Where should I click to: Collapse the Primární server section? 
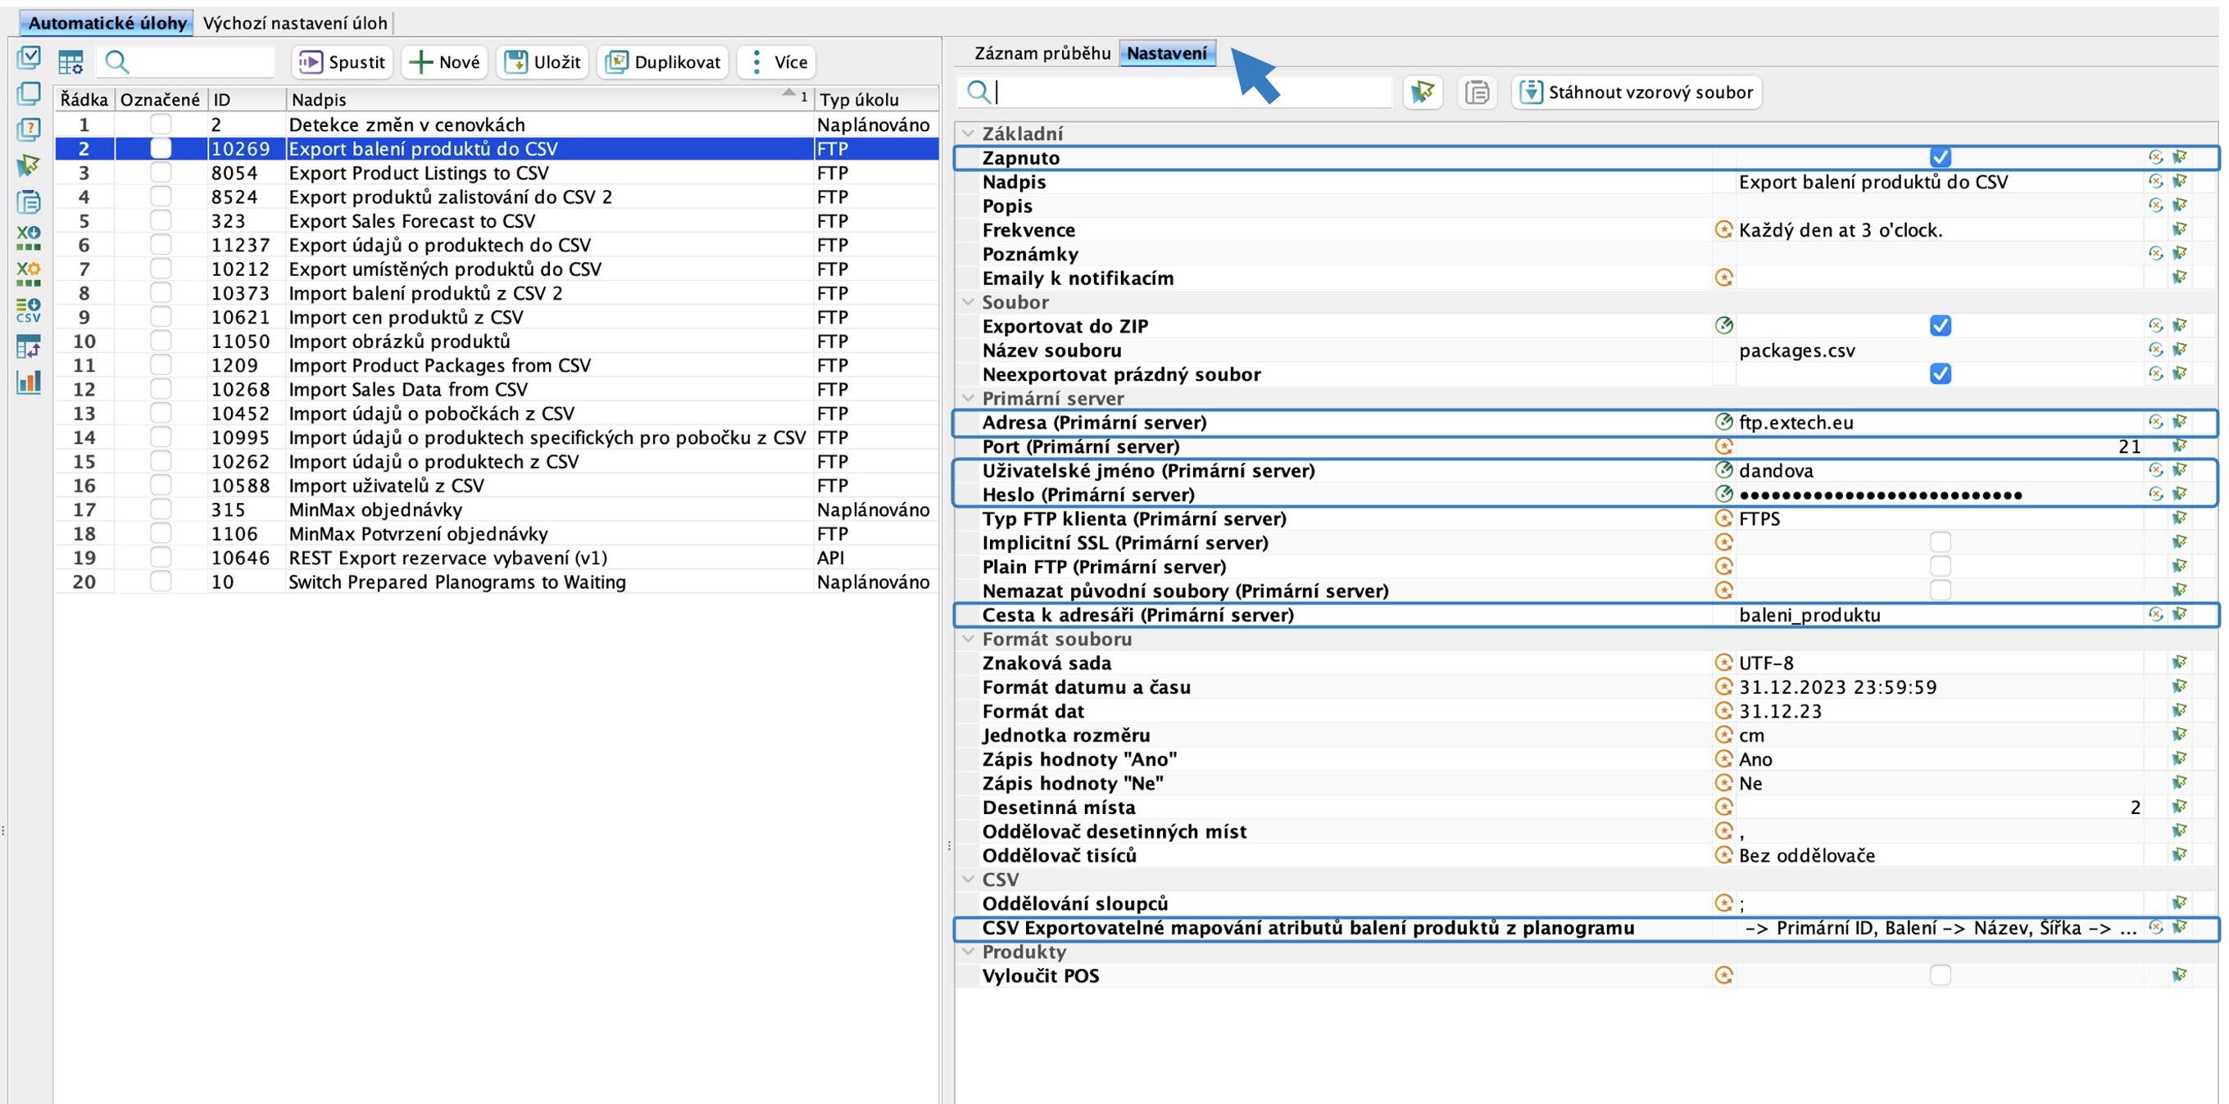969,399
